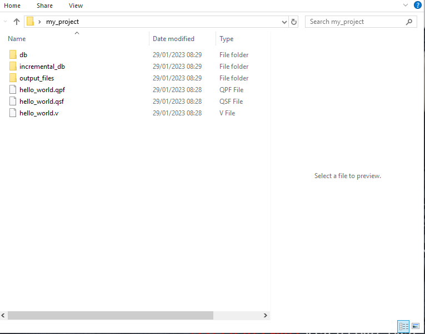Click the hello_world.qsf file name
The height and width of the screenshot is (334, 425).
click(x=42, y=102)
